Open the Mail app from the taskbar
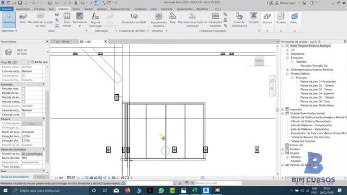This screenshot has height=195, width=347. tap(116, 190)
